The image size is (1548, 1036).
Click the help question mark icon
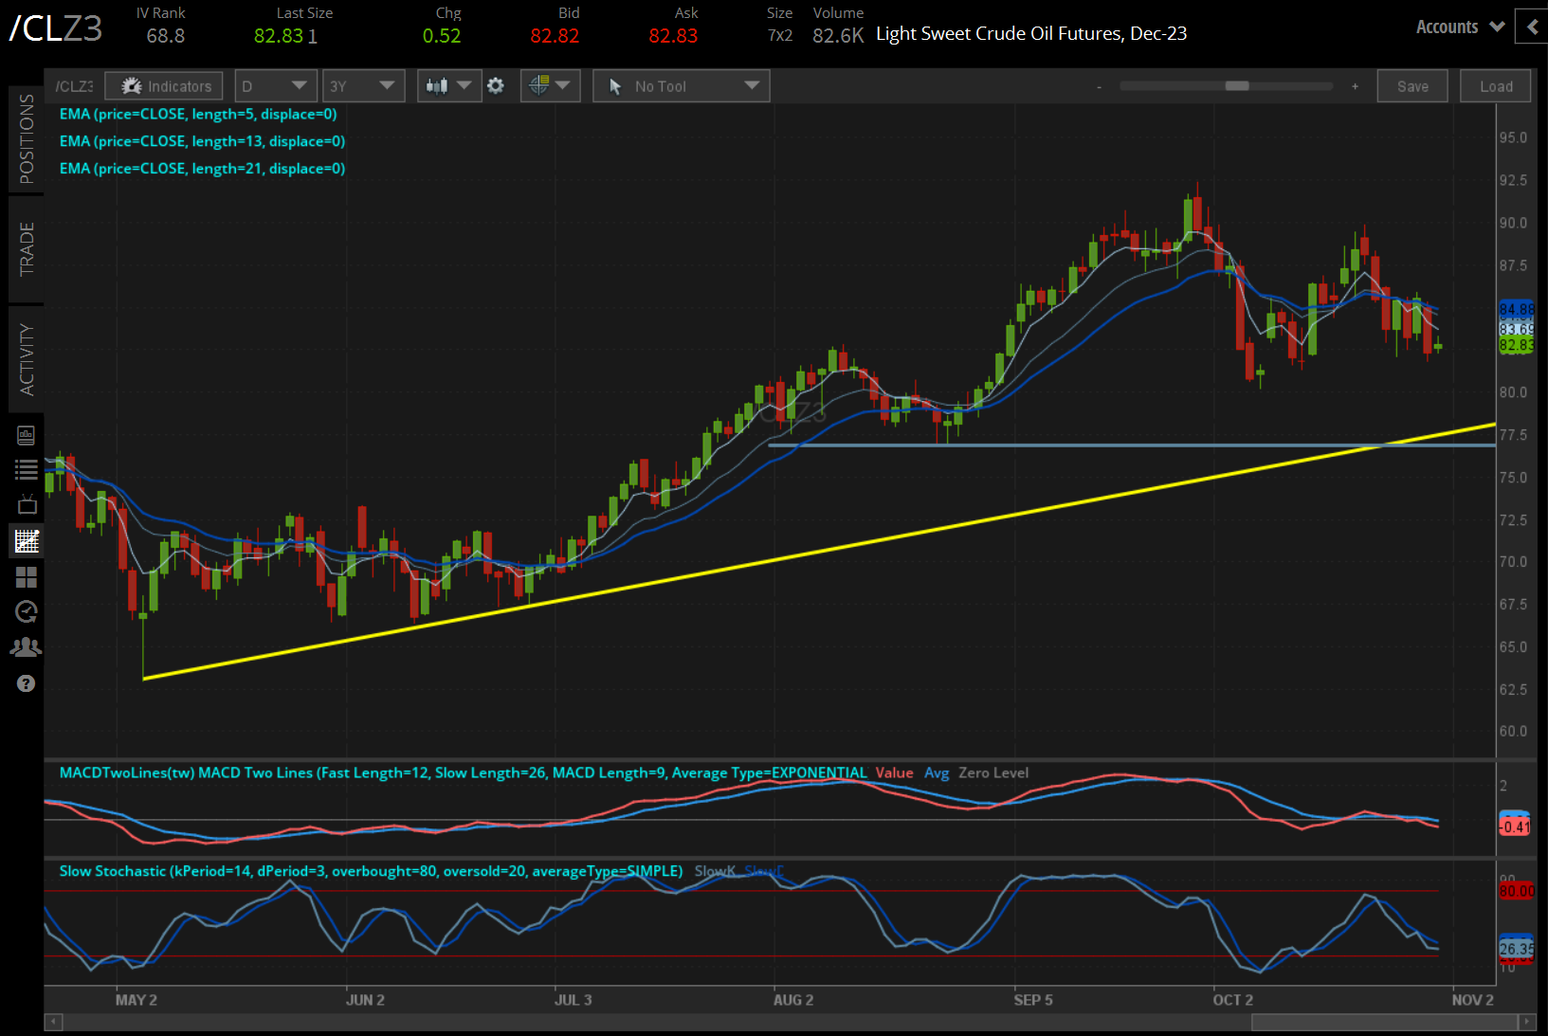click(x=27, y=683)
